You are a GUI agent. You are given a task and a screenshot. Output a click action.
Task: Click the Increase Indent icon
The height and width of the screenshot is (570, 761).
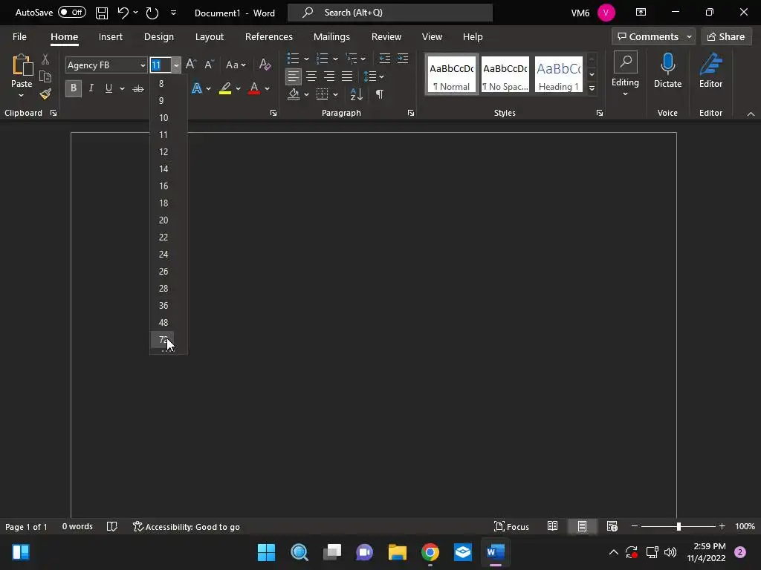(x=403, y=59)
